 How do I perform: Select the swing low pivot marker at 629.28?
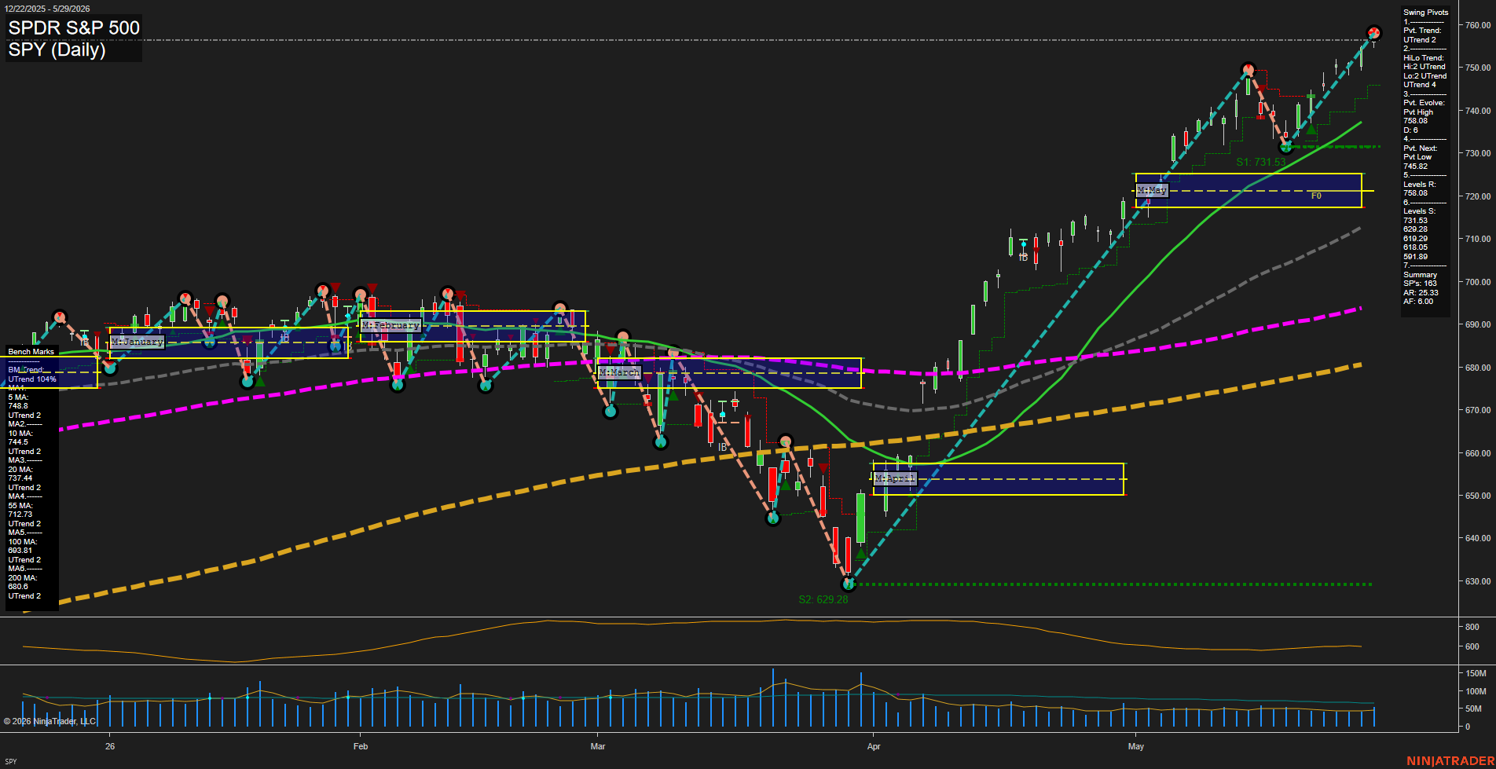(x=848, y=584)
